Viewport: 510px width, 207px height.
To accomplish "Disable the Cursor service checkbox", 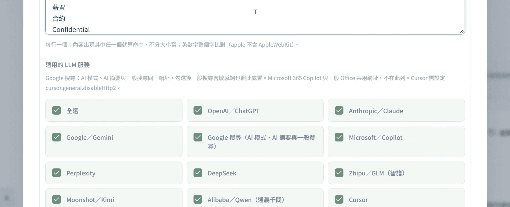I will pyautogui.click(x=339, y=199).
